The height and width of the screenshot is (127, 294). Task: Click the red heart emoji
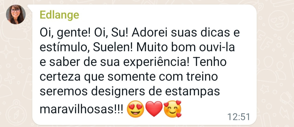[x=154, y=109]
